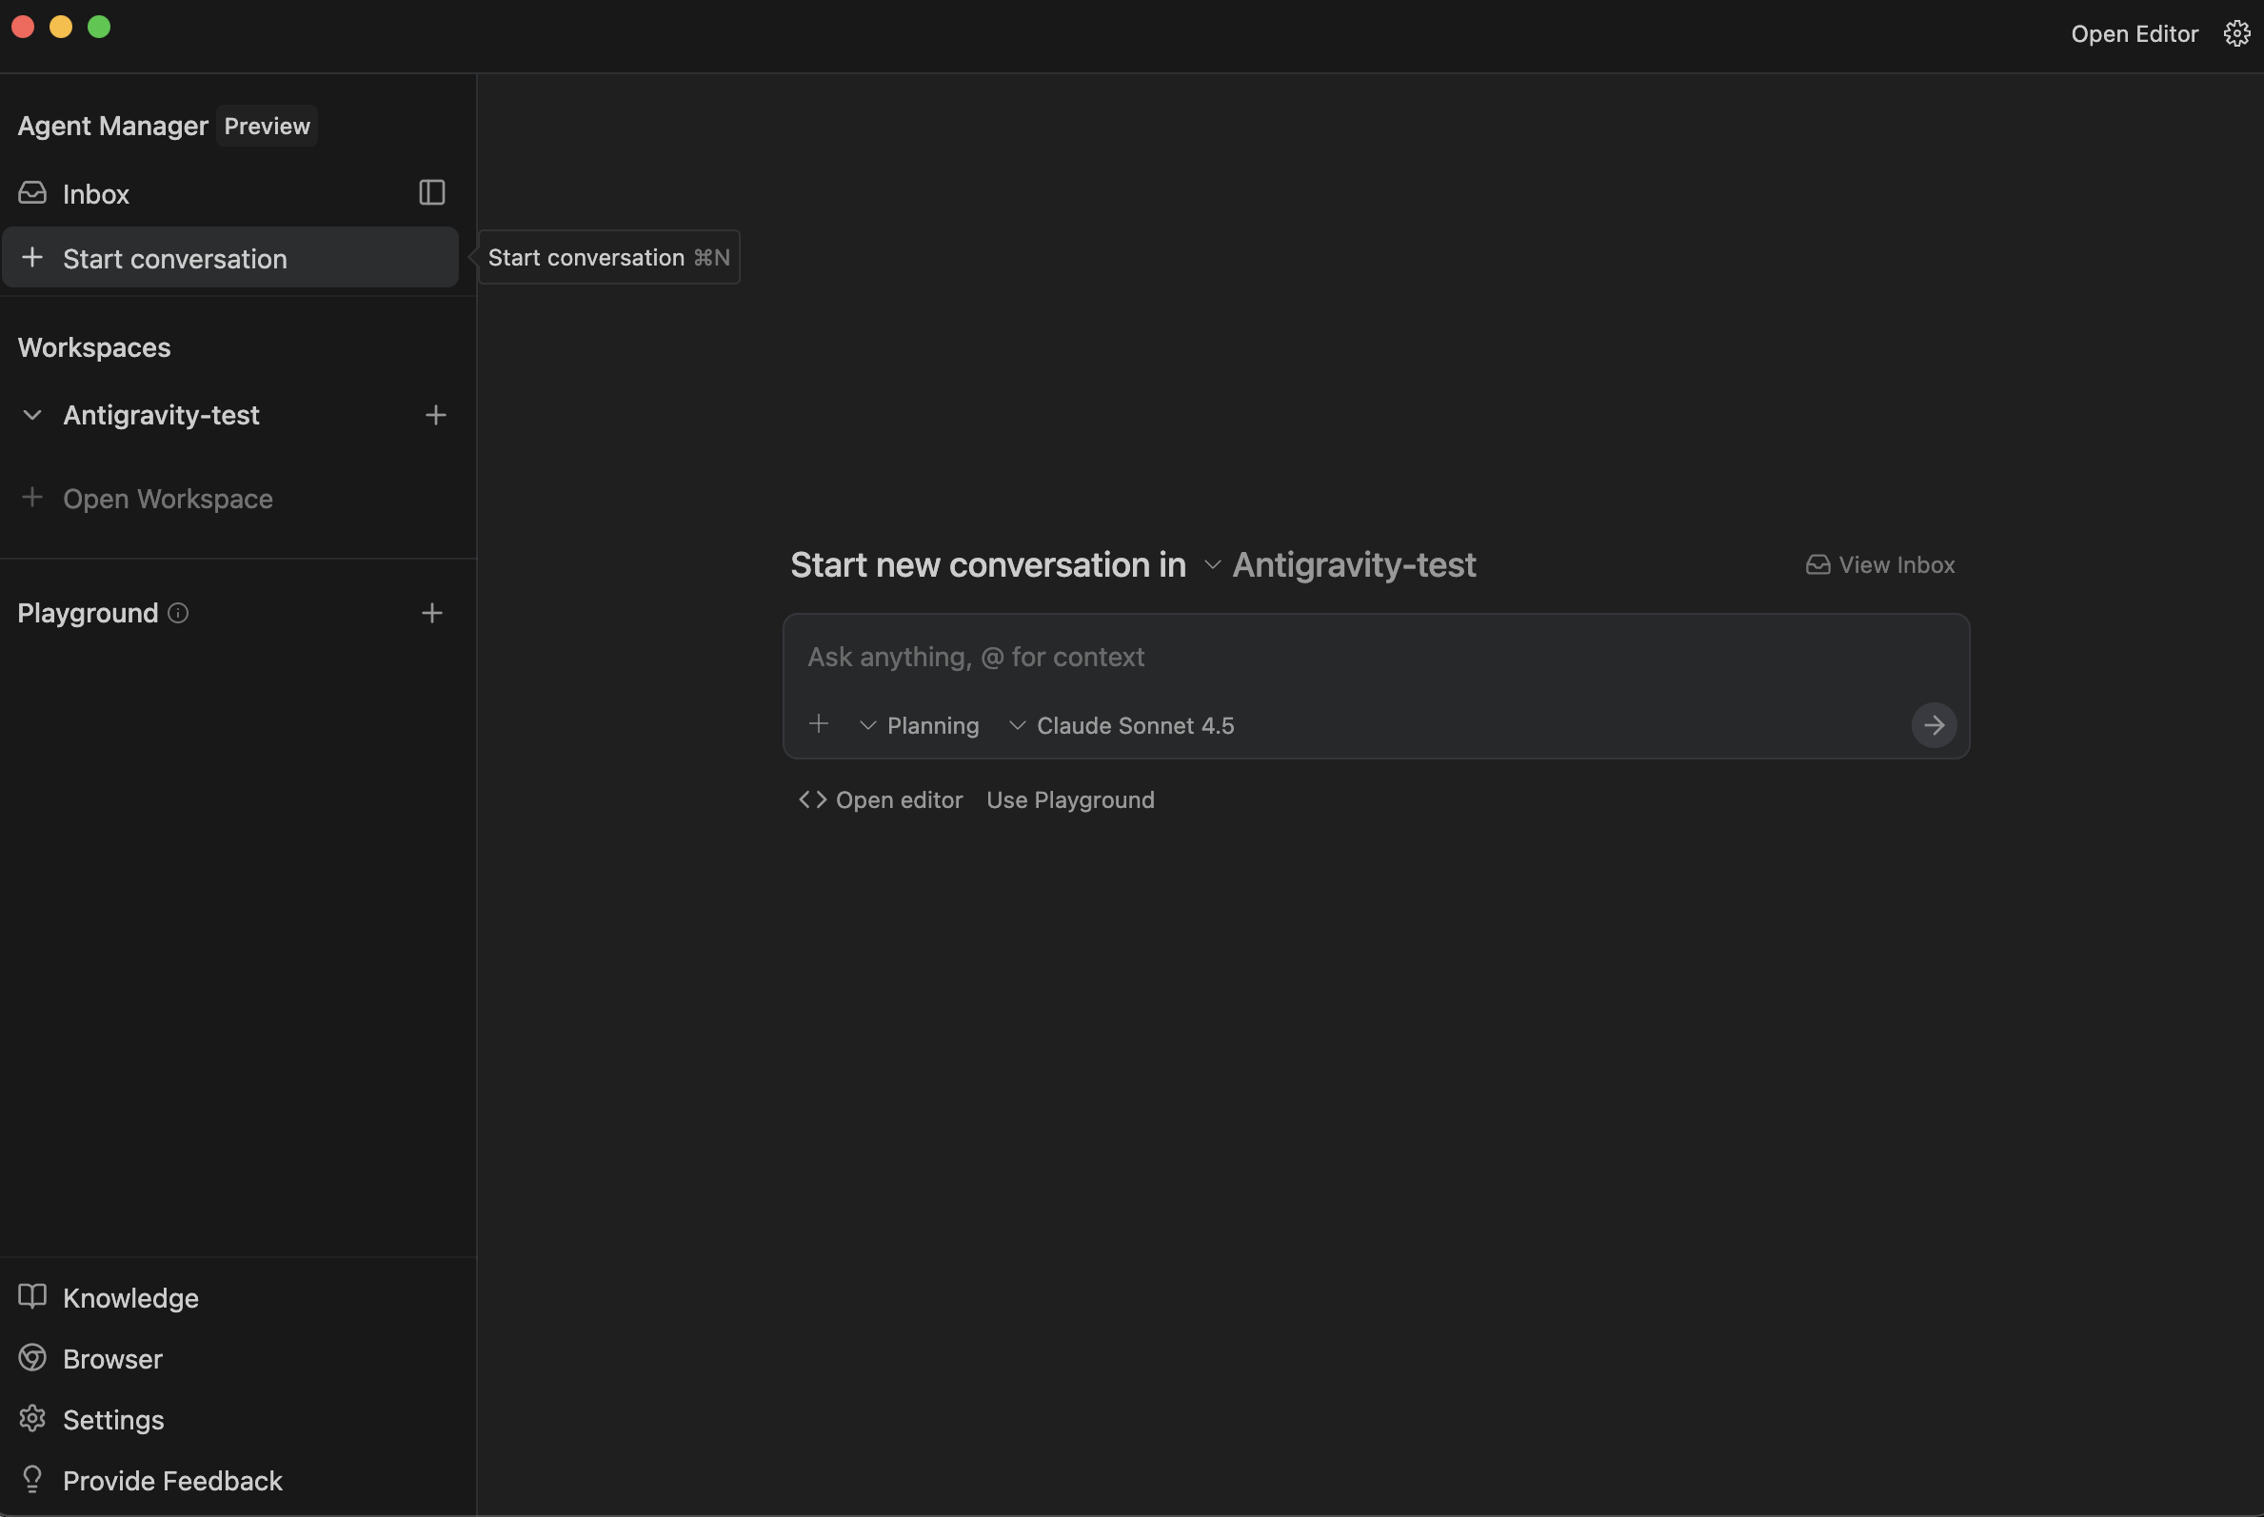Click Start conversation in the sidebar
2264x1517 pixels.
click(174, 258)
